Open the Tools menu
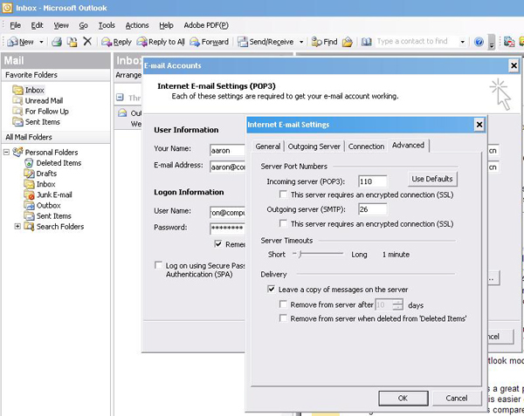 point(107,25)
